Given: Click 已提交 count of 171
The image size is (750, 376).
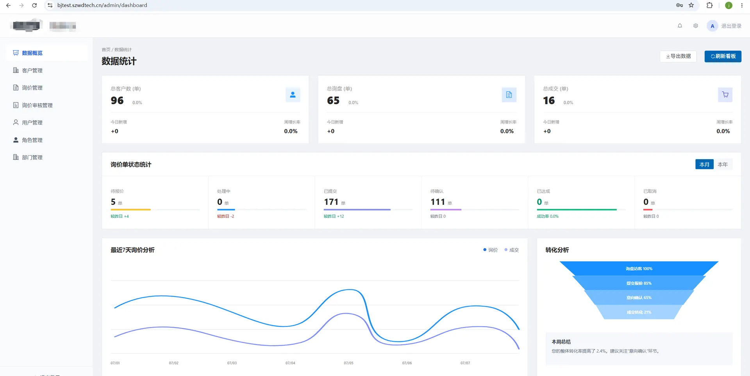Looking at the screenshot, I should 331,202.
